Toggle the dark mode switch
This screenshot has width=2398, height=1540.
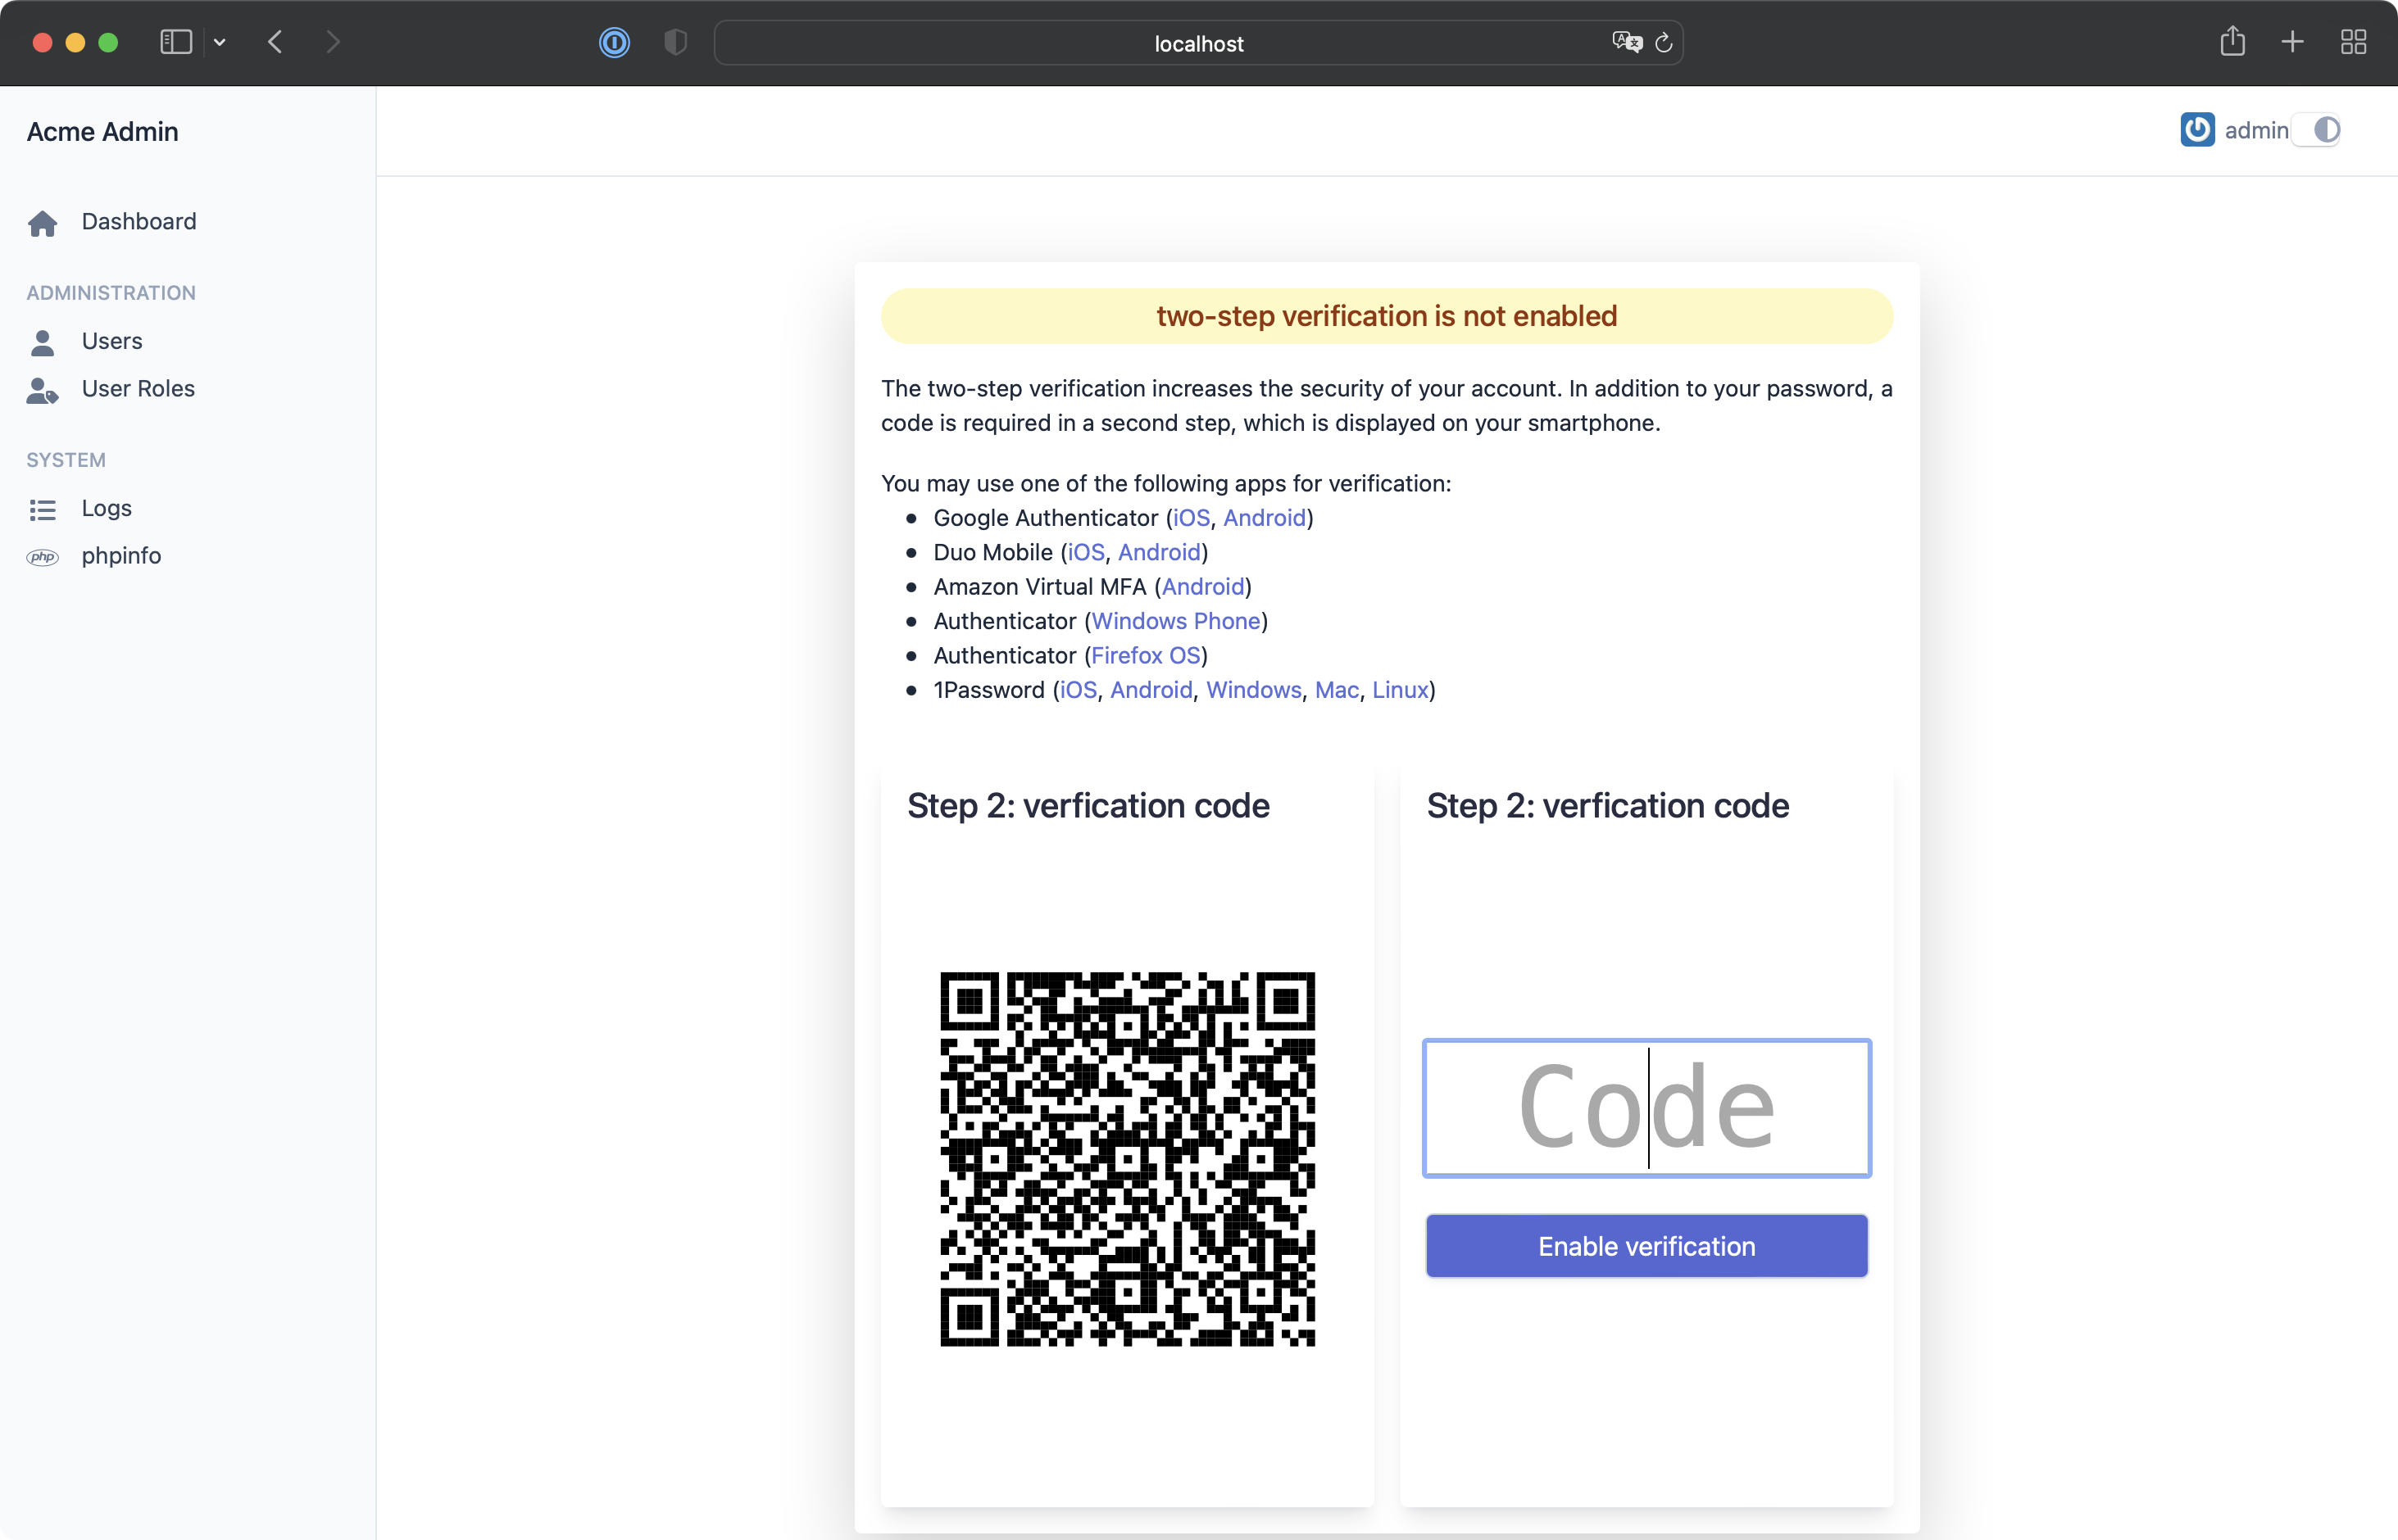coord(2317,130)
